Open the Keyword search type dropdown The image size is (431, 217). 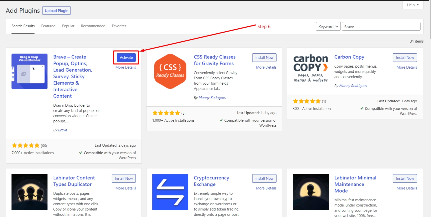coord(328,27)
